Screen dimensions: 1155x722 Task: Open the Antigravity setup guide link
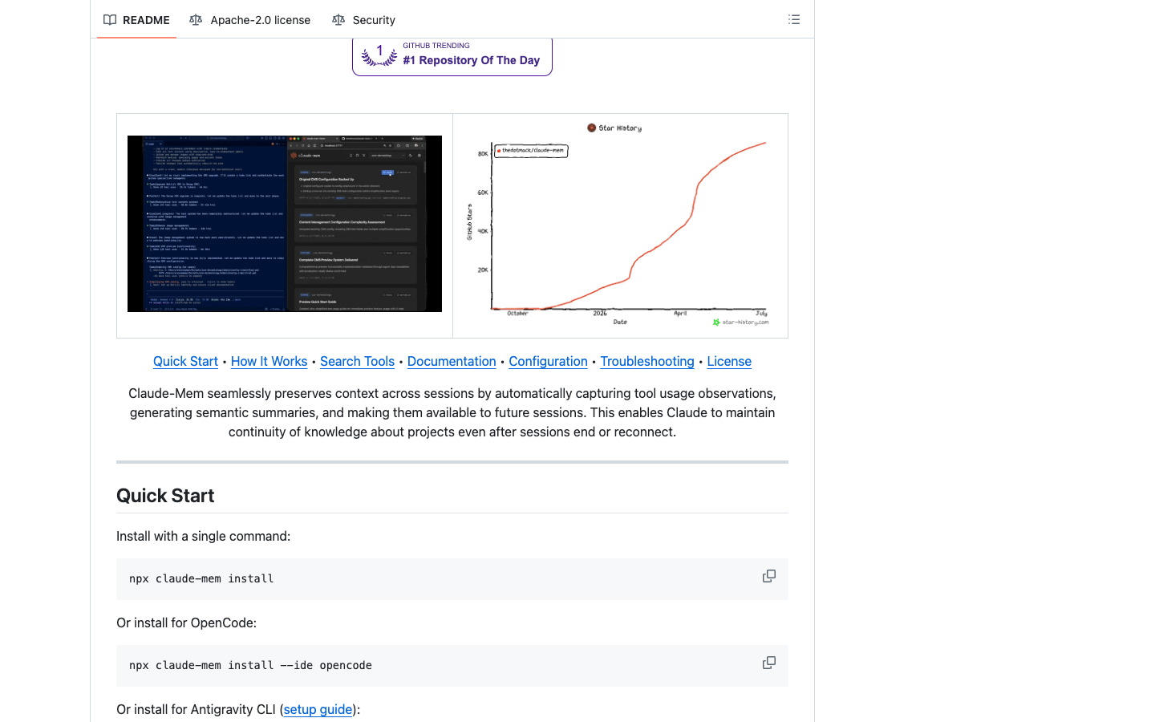318,709
